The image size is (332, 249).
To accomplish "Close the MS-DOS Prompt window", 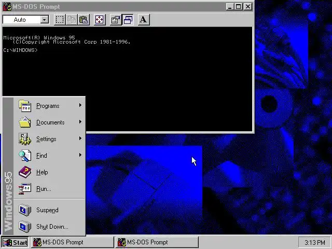I will [x=247, y=7].
